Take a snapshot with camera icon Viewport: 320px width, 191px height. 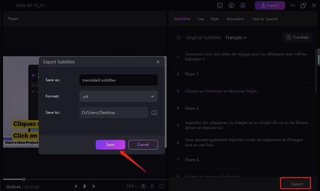143,186
